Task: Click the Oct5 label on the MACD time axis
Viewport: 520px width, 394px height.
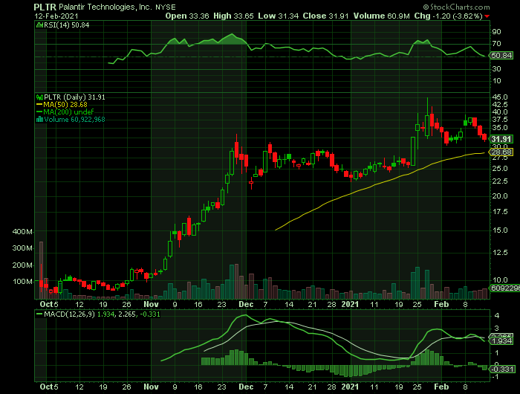Action: (x=49, y=387)
